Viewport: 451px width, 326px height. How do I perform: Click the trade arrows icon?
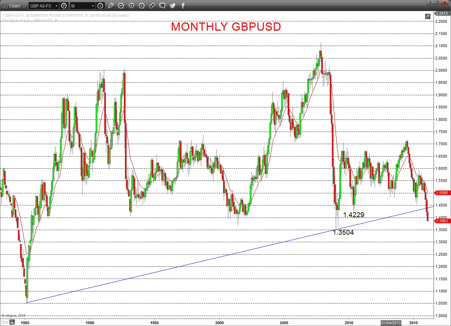pyautogui.click(x=152, y=6)
